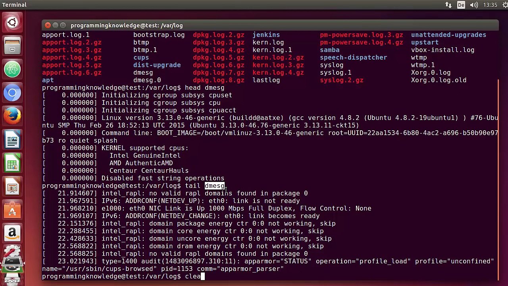
Task: Open Ubuntu Software Center launcher icon
Action: click(x=12, y=210)
